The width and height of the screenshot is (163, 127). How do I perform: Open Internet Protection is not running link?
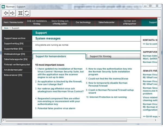click(108, 97)
